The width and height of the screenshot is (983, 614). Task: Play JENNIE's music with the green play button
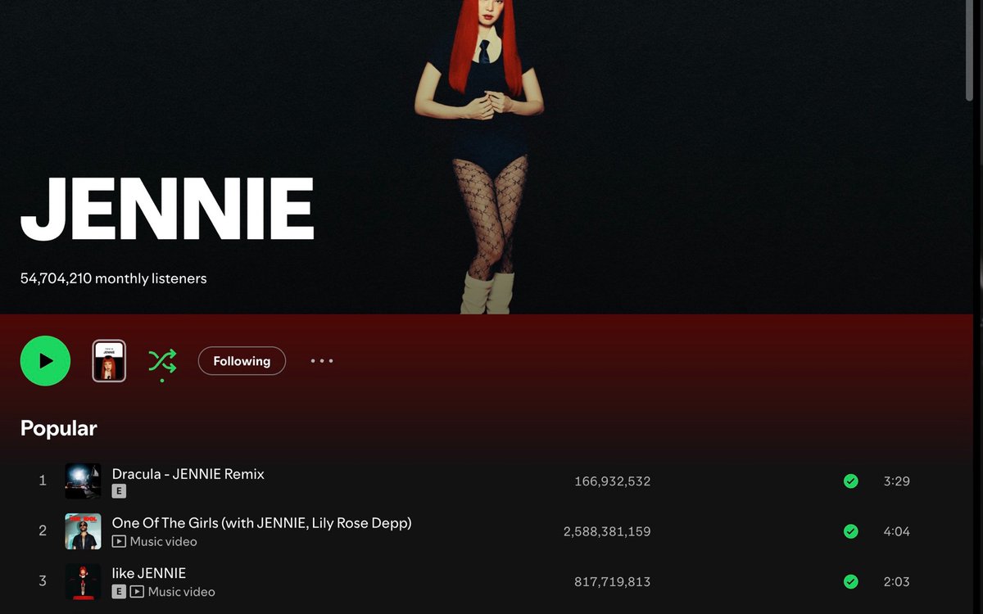[45, 361]
